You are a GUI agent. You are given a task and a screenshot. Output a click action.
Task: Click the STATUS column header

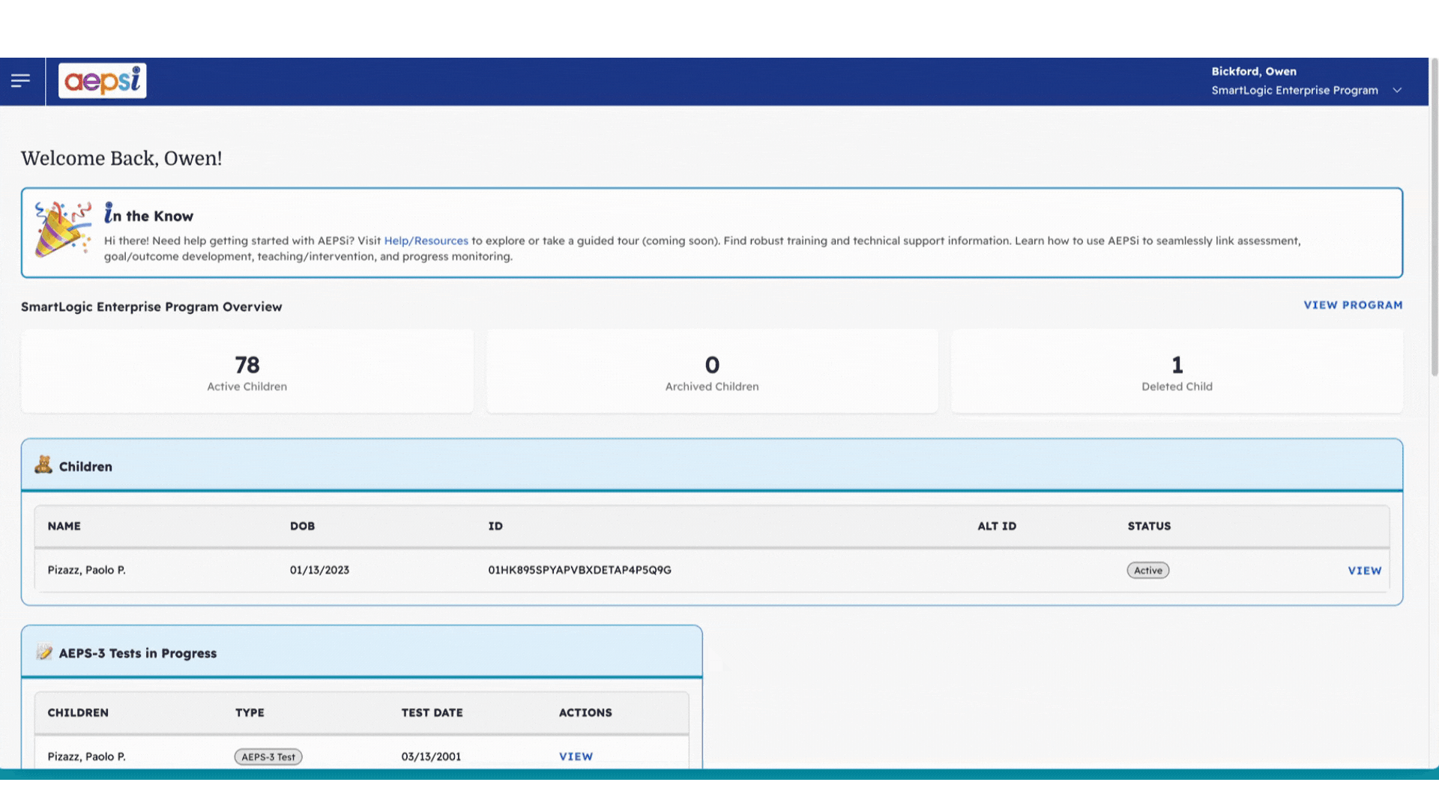(1149, 526)
